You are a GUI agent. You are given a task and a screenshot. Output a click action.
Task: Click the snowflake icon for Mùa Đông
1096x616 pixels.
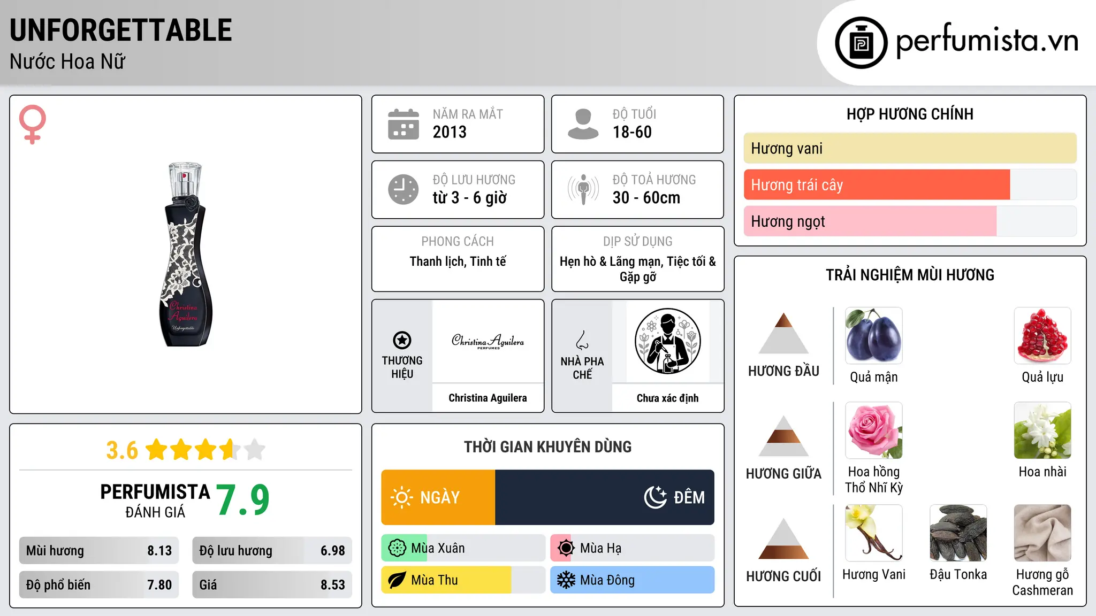566,580
